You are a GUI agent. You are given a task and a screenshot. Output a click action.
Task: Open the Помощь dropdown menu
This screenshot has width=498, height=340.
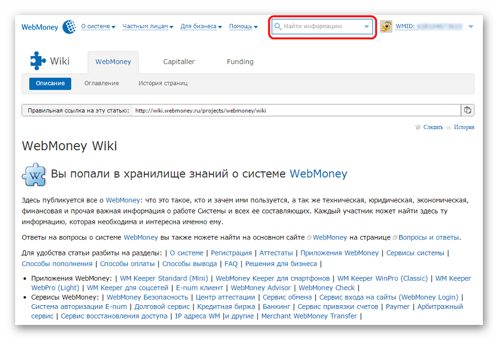pos(243,27)
